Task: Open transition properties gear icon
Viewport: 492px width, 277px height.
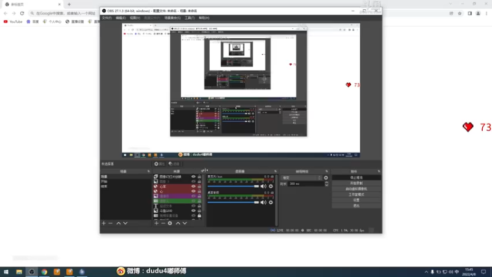Action: click(x=326, y=178)
